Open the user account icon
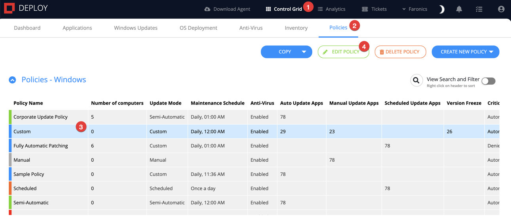 tap(501, 9)
